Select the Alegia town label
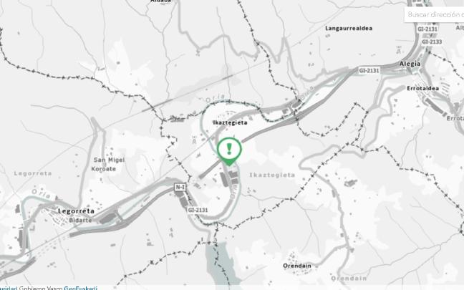464x290 pixels. [410, 64]
